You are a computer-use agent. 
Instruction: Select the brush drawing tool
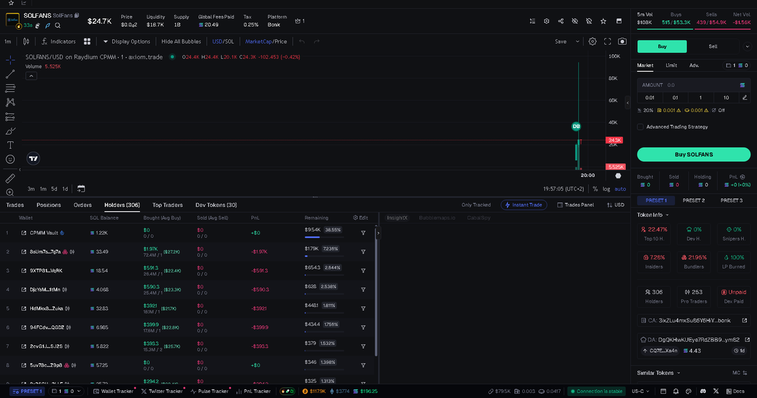[10, 131]
